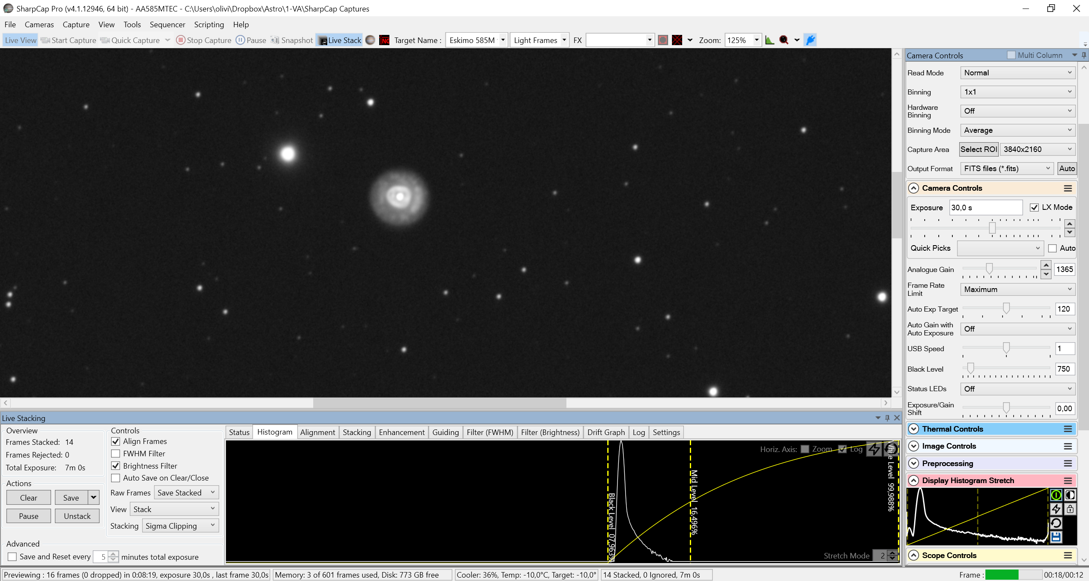This screenshot has width=1089, height=581.
Task: Open the histogram icon in the toolbar
Action: 769,40
